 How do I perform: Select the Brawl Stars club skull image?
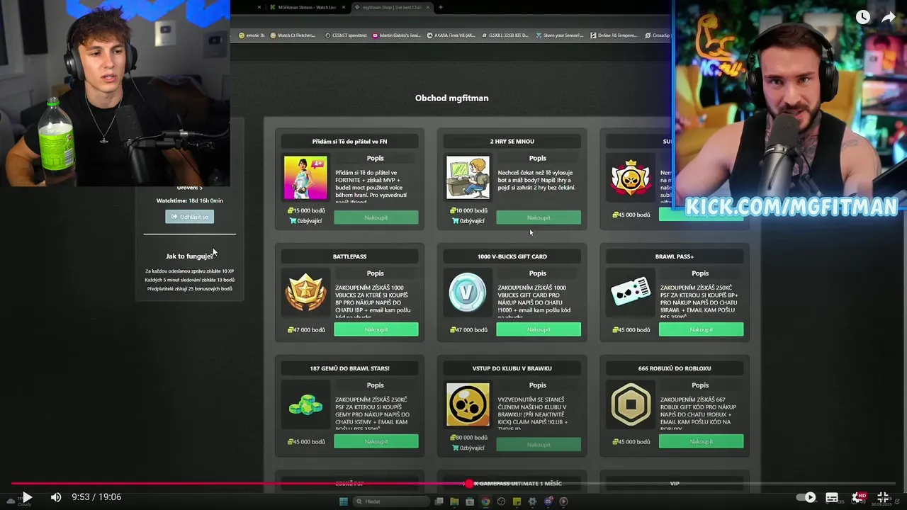468,405
